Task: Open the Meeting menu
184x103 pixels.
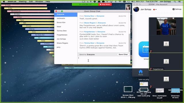Action: click(x=22, y=1)
